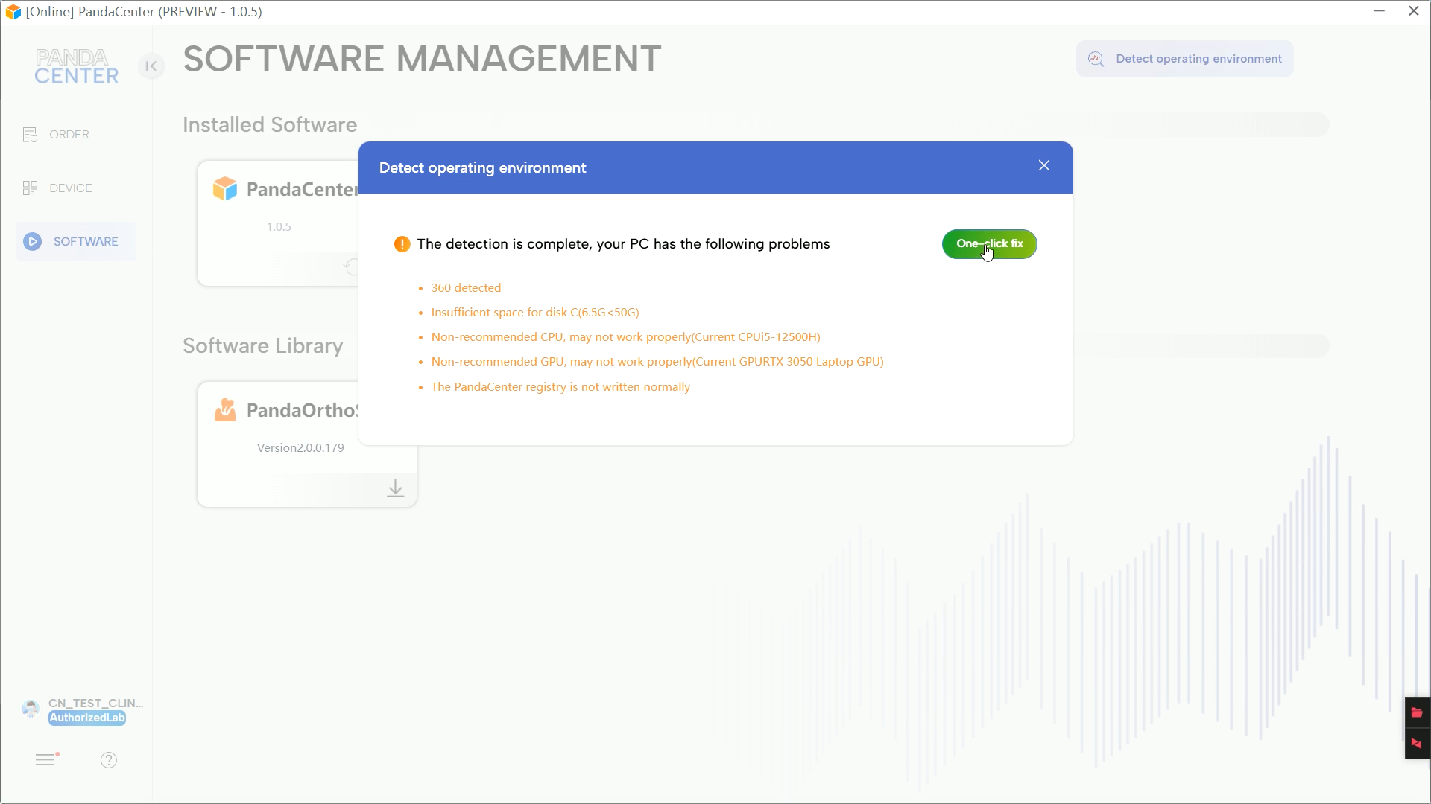Open the help question mark icon
This screenshot has width=1431, height=804.
tap(109, 760)
